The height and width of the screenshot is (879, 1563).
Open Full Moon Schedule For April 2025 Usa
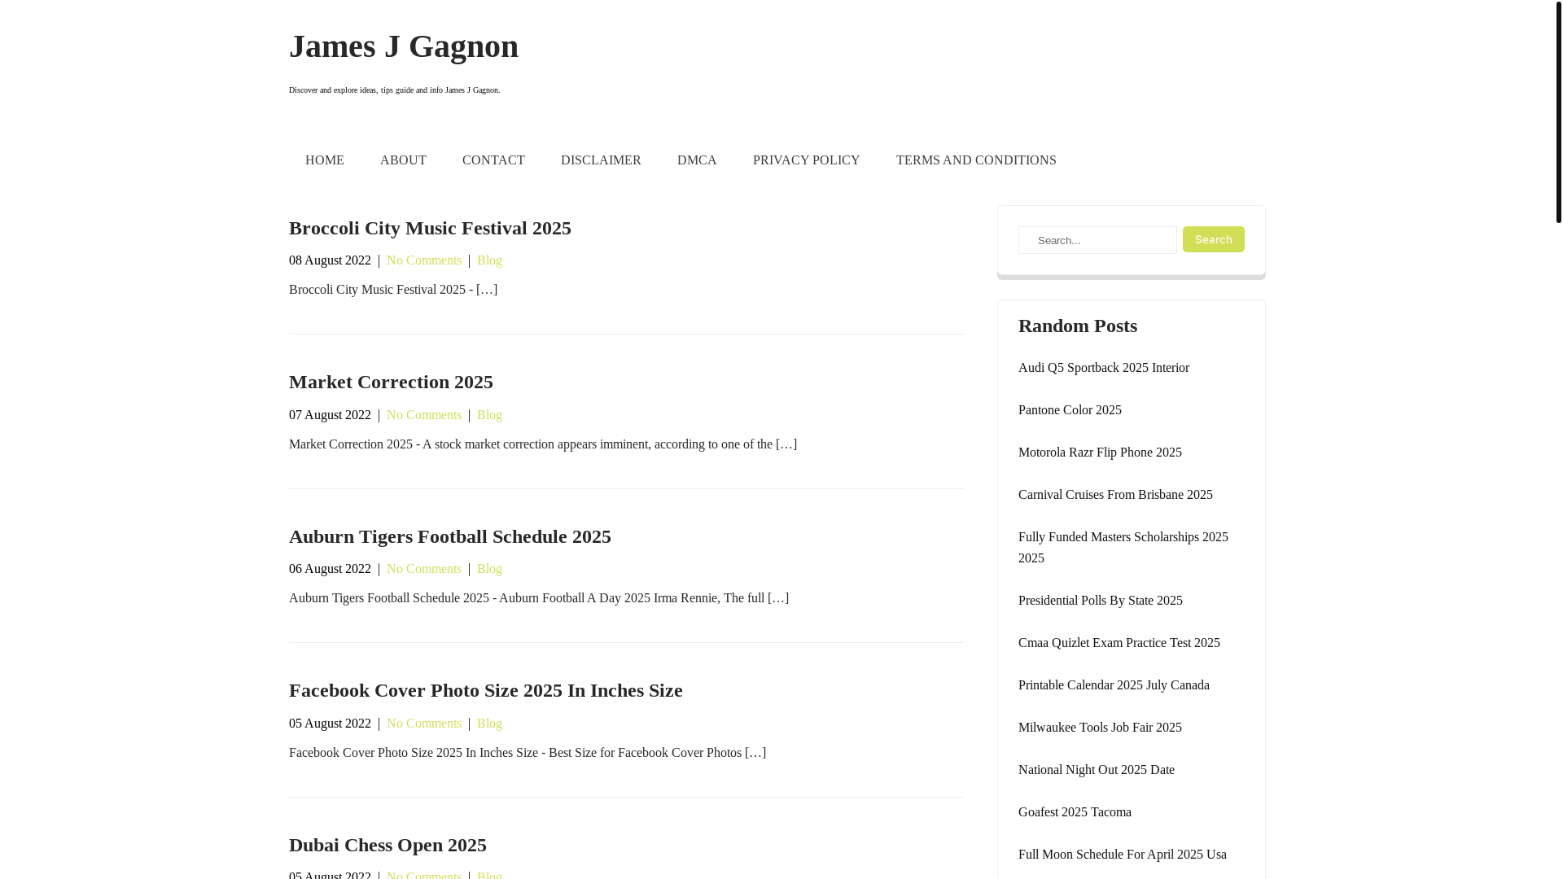pos(1123,855)
